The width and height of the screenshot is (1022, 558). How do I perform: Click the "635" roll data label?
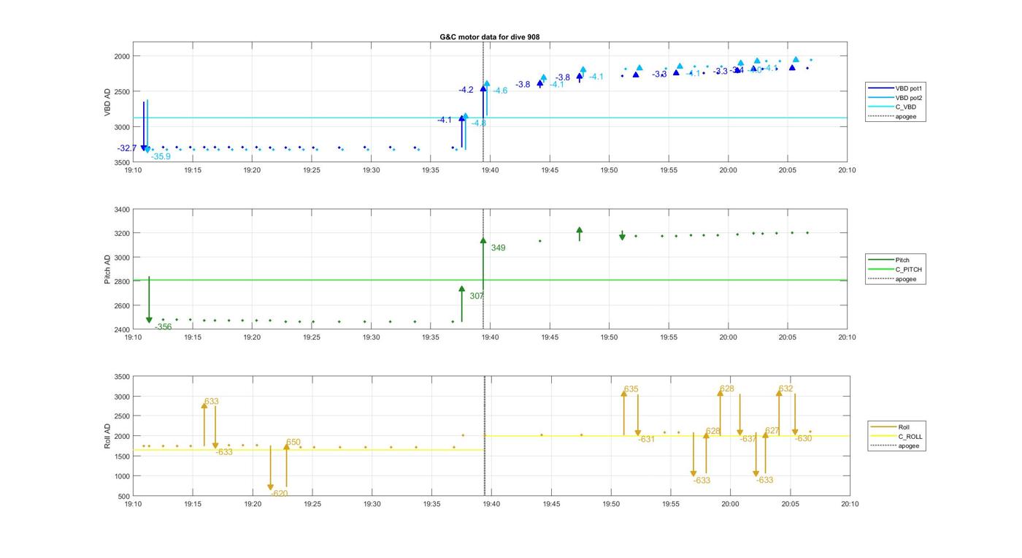click(x=631, y=389)
